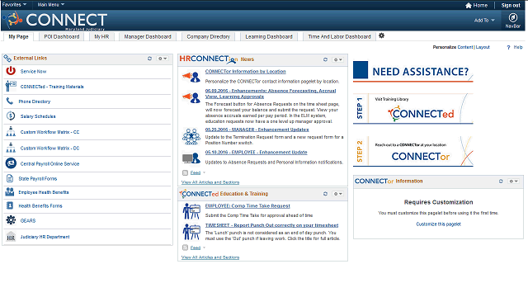The image size is (528, 297).
Task: Select the My Page tab
Action: click(18, 36)
